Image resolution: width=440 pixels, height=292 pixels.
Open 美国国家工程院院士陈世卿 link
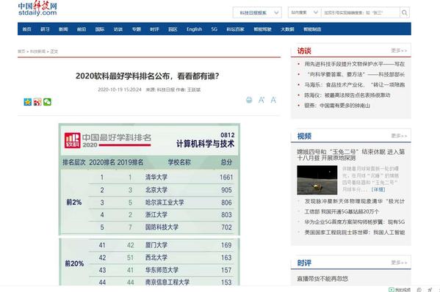(x=354, y=233)
